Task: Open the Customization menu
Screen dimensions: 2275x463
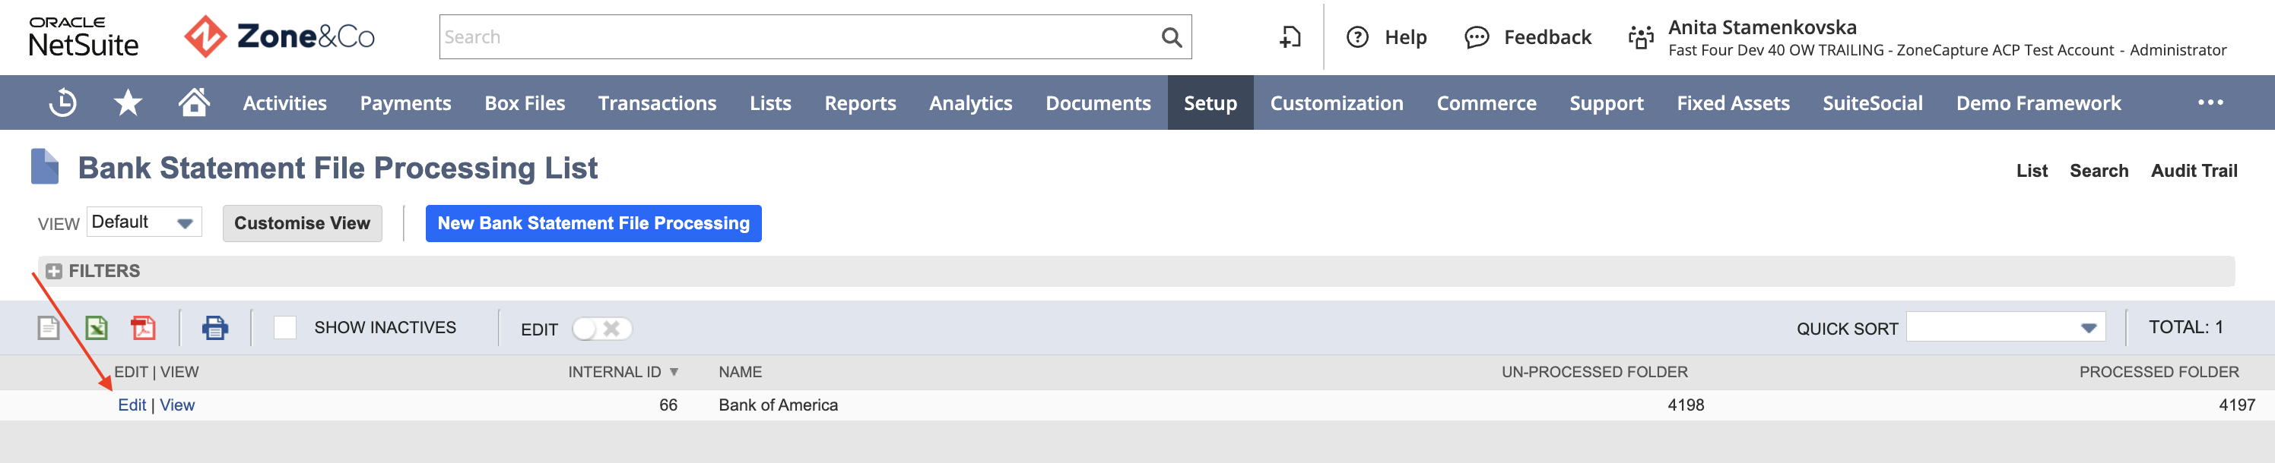Action: pos(1336,103)
